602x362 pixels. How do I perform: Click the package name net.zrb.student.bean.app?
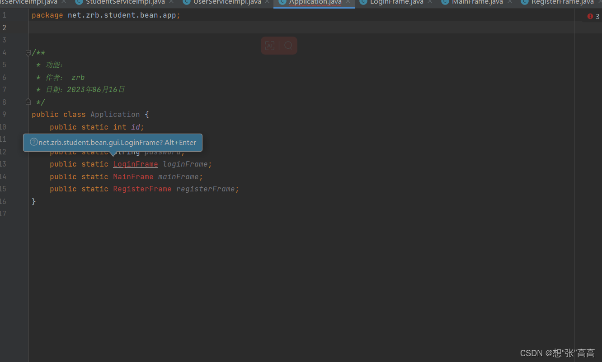click(122, 16)
